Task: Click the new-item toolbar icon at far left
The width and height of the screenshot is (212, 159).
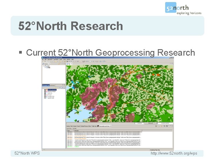Action: click(x=43, y=61)
